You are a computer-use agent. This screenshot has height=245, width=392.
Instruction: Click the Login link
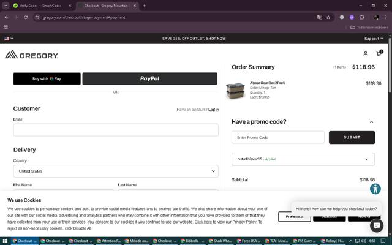(213, 110)
